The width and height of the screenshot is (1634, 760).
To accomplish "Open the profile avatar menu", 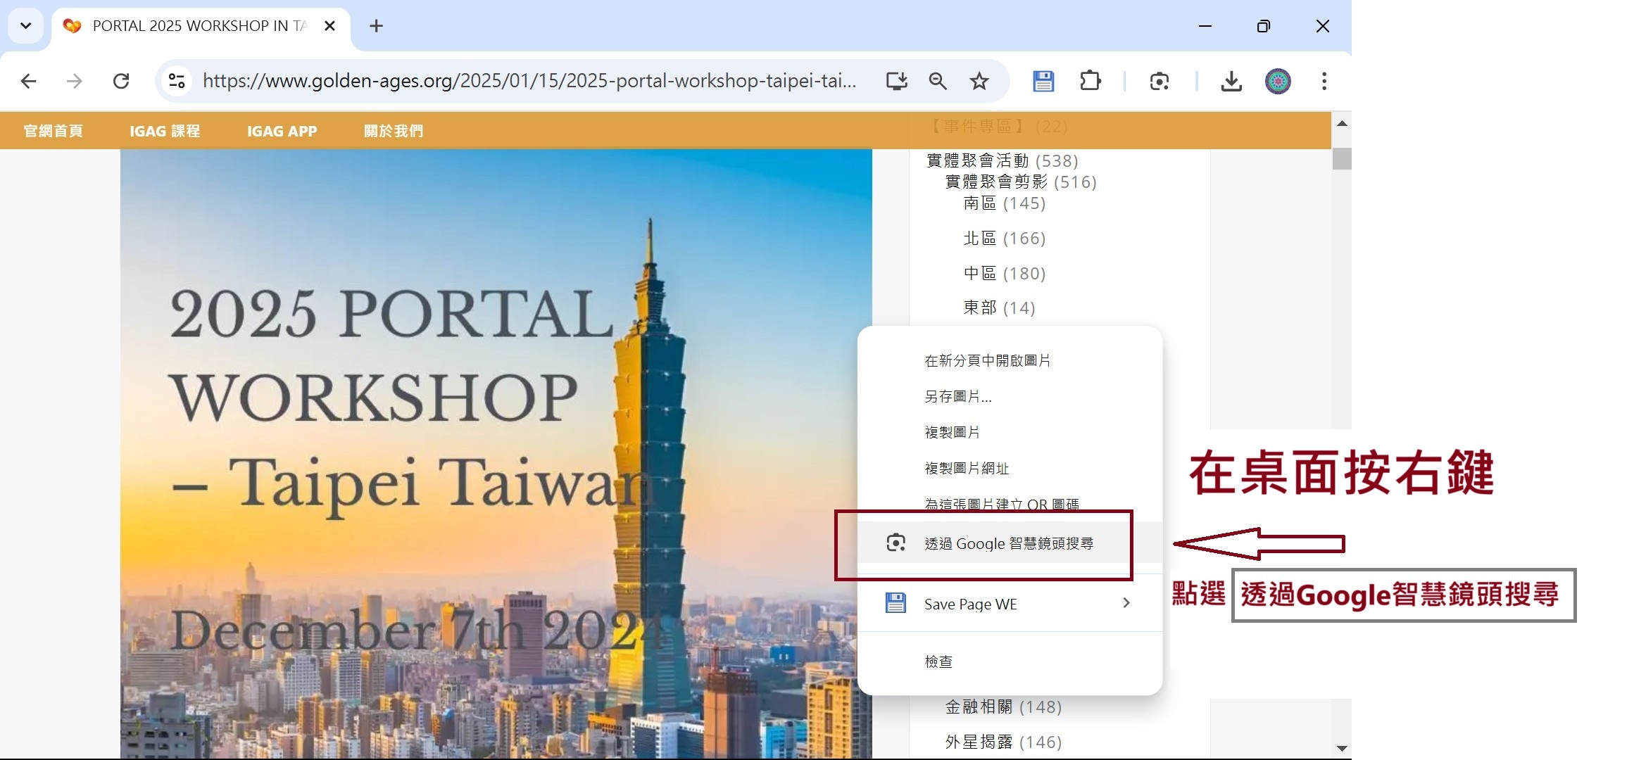I will coord(1278,81).
